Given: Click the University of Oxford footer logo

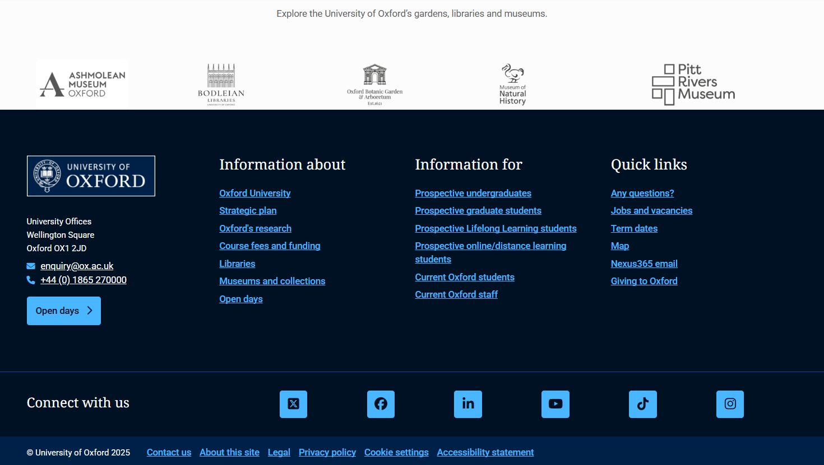Looking at the screenshot, I should (x=91, y=176).
